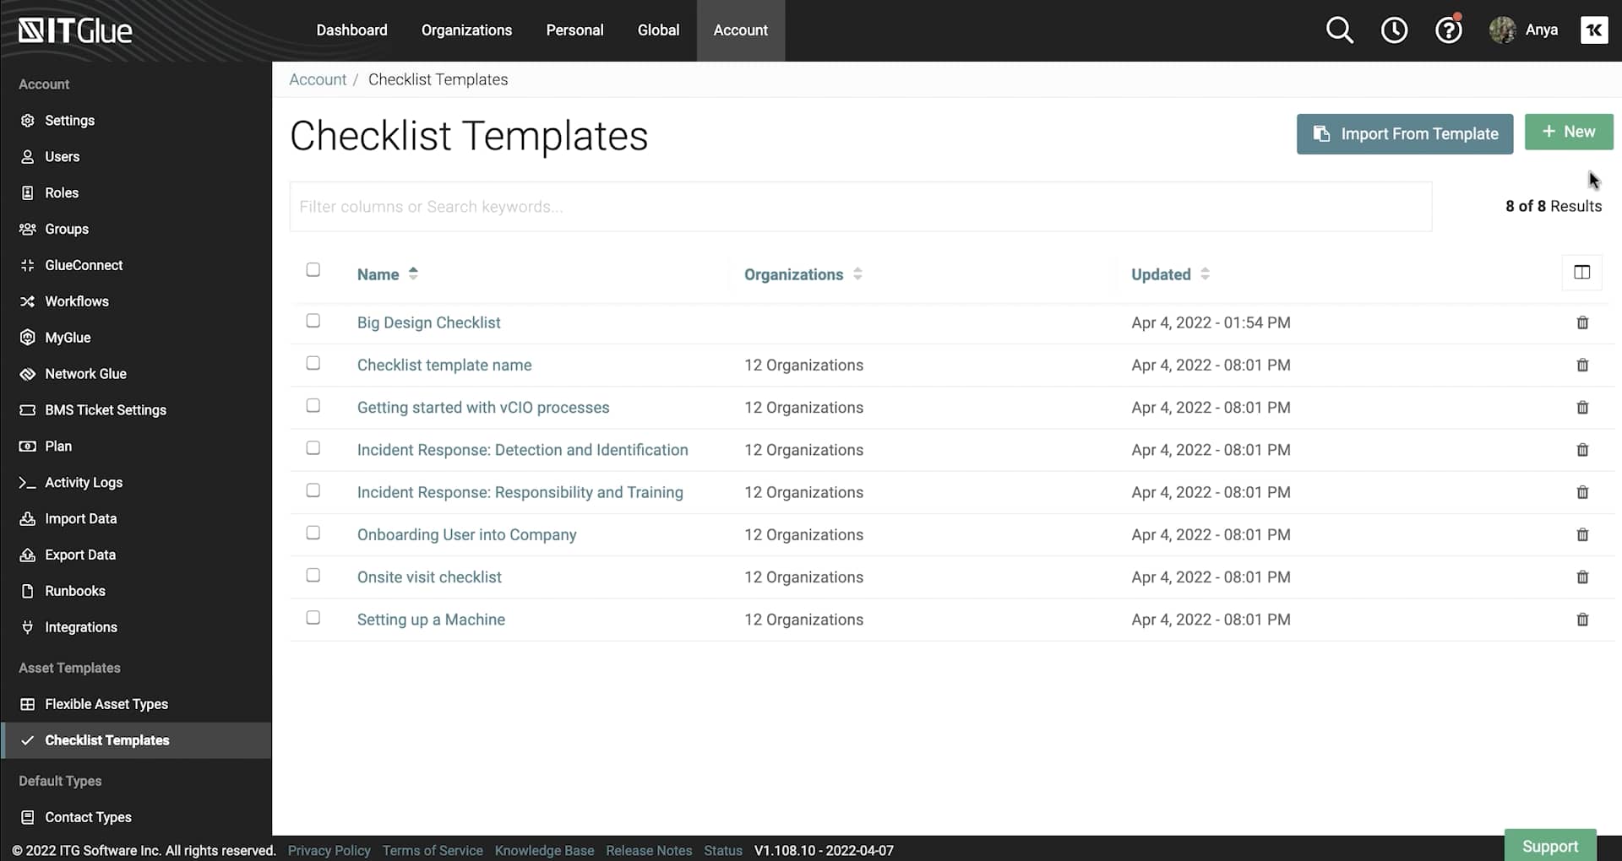Image resolution: width=1622 pixels, height=861 pixels.
Task: Switch to the Organizations navigation tab
Action: [x=466, y=30]
